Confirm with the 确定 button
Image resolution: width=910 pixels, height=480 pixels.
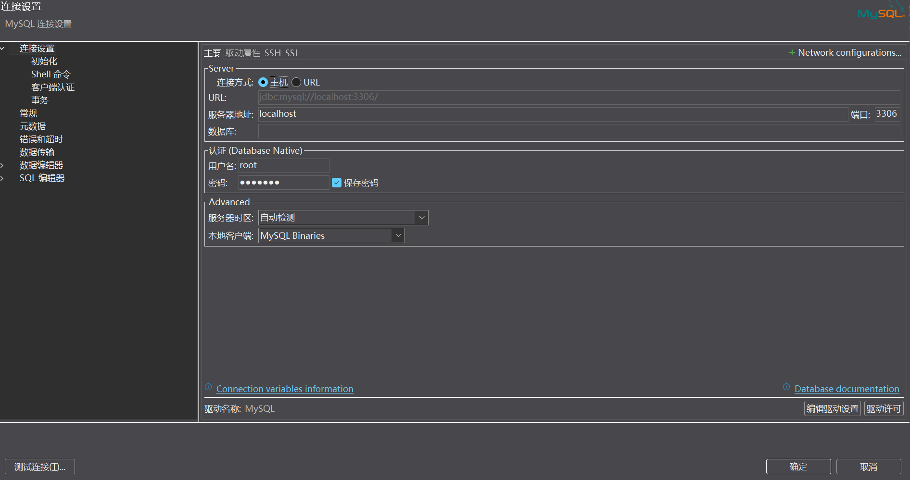point(798,467)
